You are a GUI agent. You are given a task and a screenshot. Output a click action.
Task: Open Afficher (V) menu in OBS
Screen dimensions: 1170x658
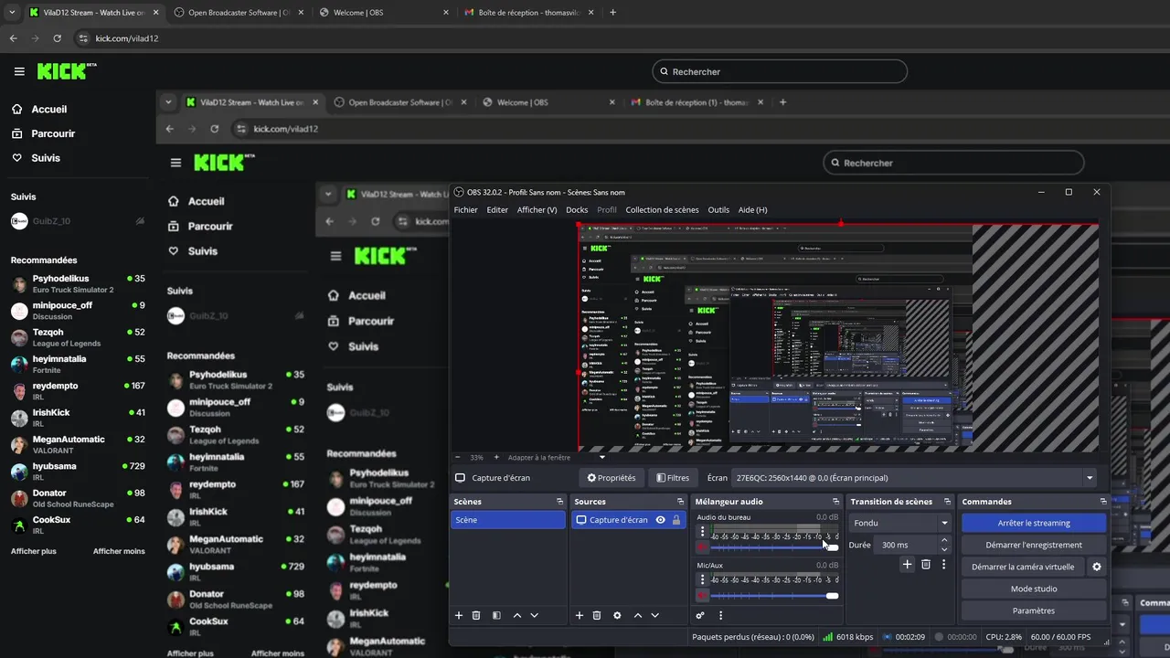pyautogui.click(x=537, y=210)
